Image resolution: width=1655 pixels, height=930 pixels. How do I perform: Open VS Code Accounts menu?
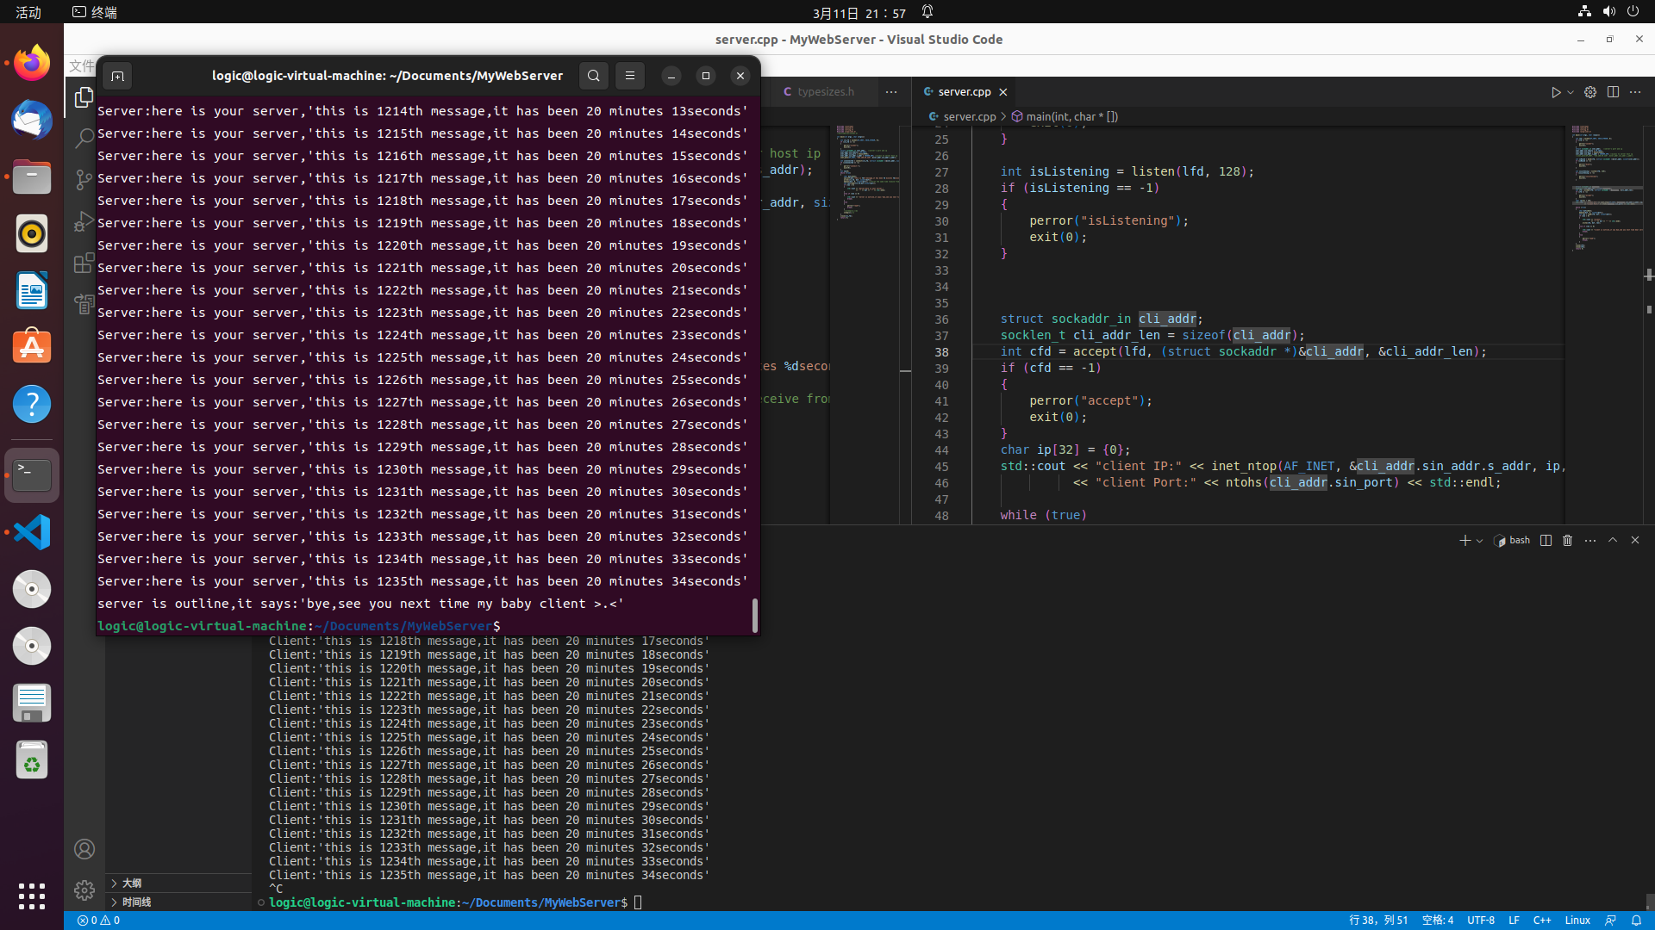click(x=84, y=849)
